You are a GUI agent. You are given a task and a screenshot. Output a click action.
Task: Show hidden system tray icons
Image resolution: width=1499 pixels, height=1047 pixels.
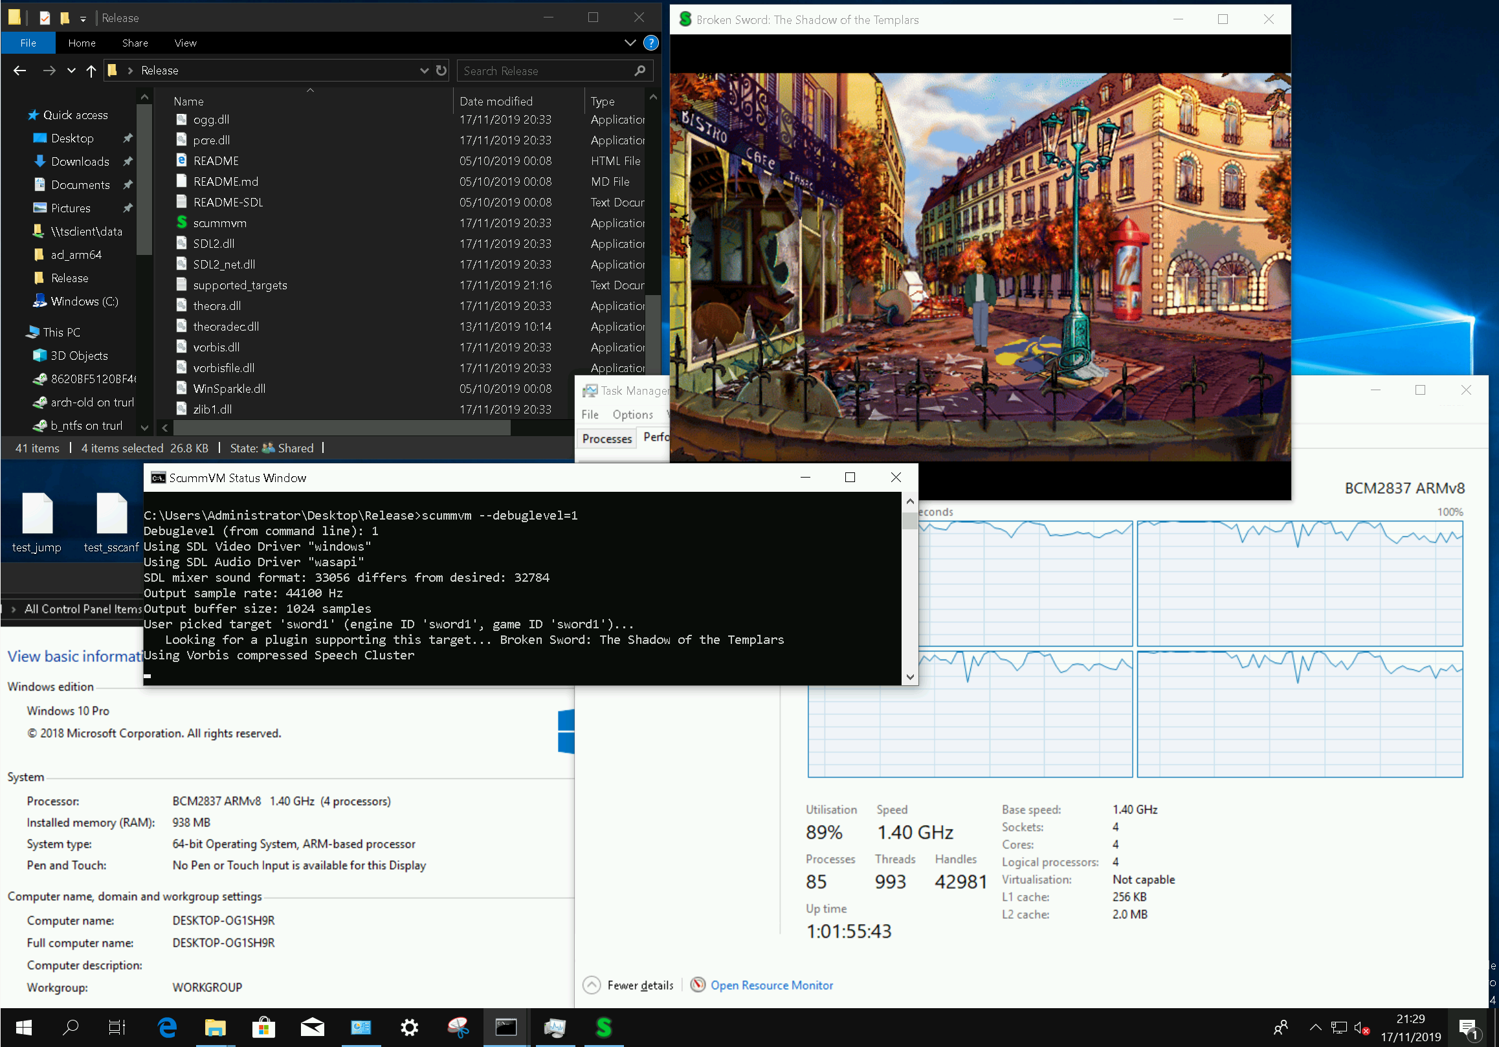(1316, 1028)
